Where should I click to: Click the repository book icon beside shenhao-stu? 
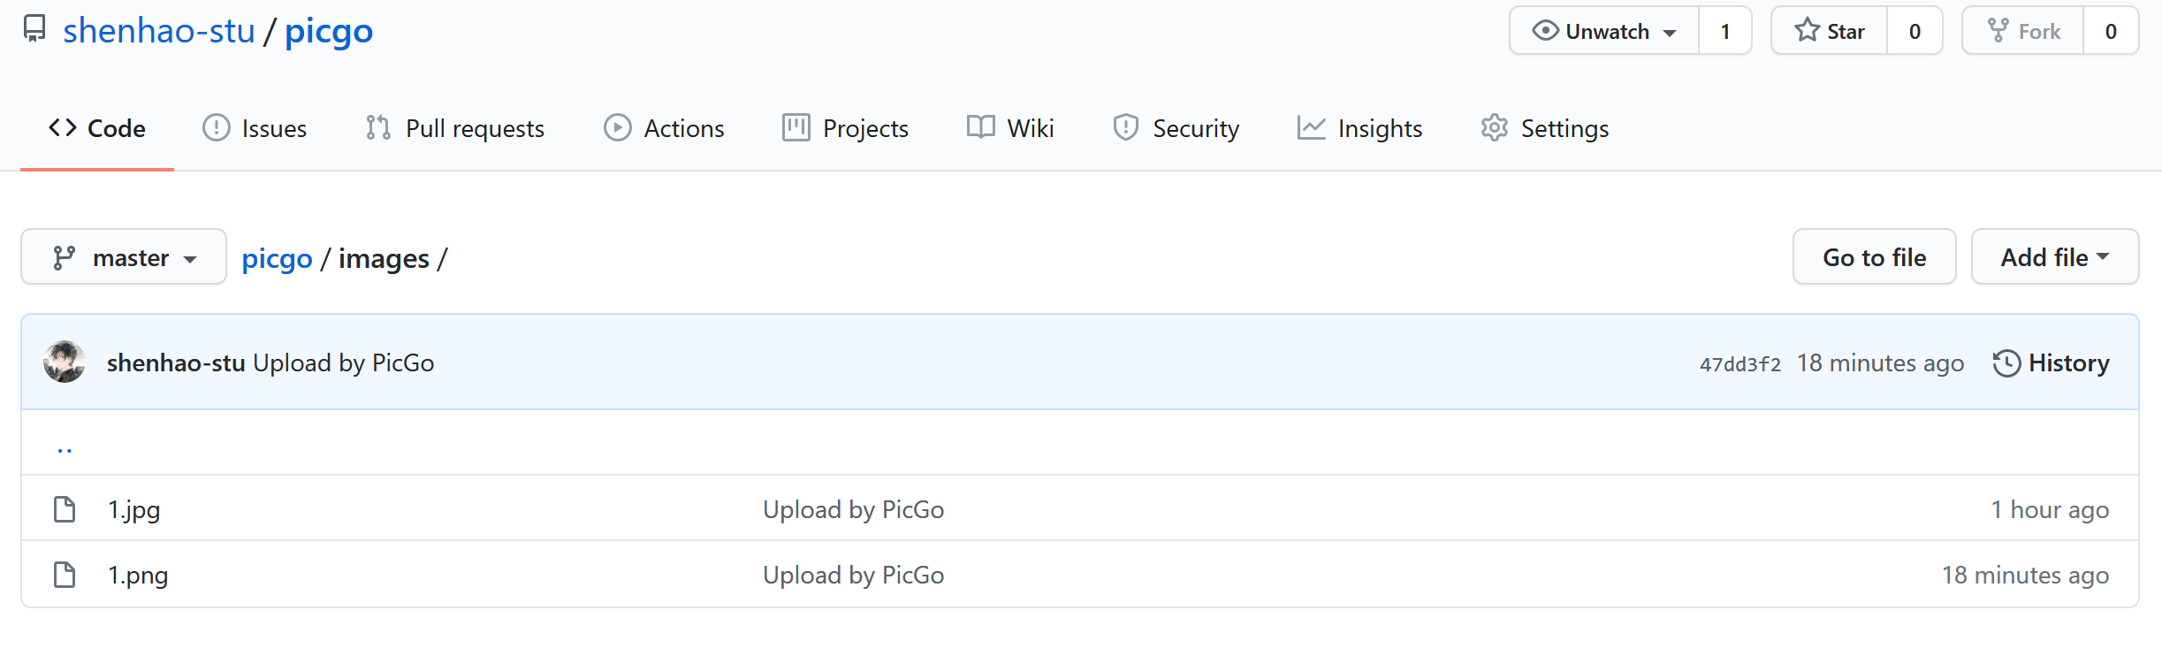tap(34, 29)
